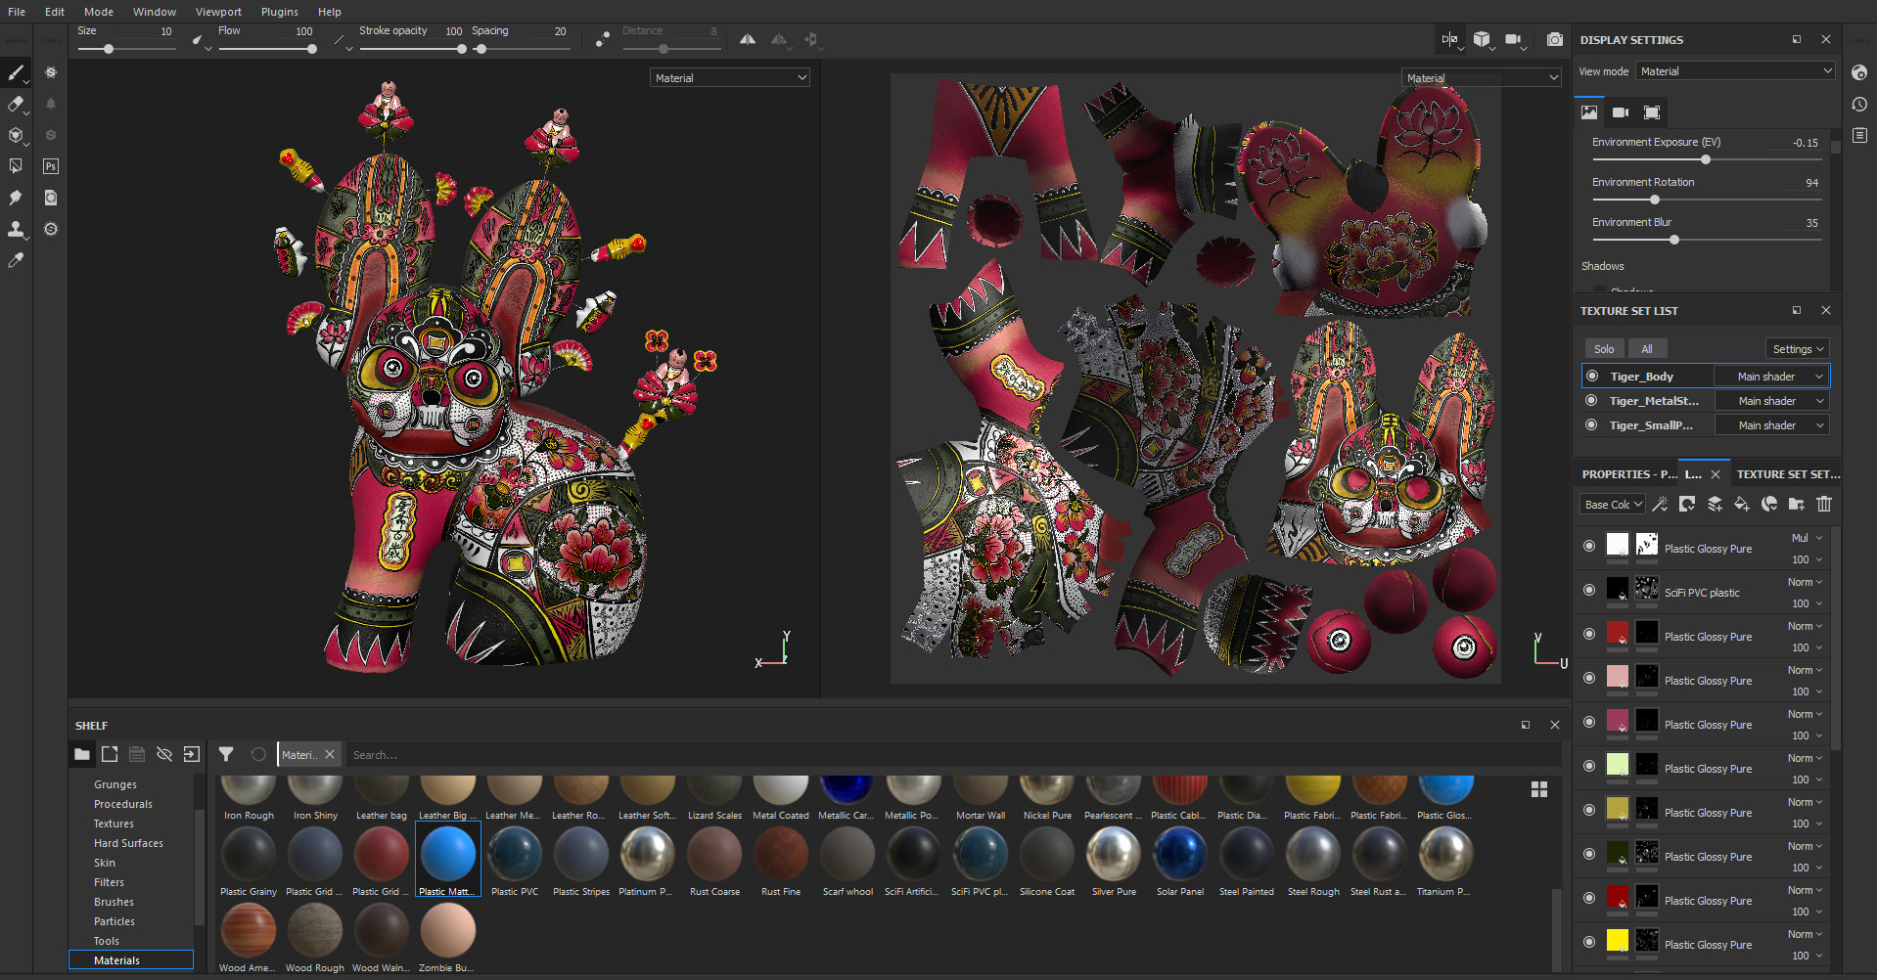The image size is (1877, 980).
Task: Click the Solo button
Action: [1604, 349]
